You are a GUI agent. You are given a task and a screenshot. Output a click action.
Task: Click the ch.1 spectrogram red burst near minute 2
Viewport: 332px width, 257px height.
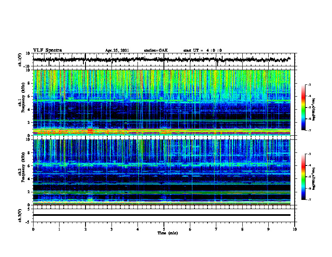click(x=90, y=131)
